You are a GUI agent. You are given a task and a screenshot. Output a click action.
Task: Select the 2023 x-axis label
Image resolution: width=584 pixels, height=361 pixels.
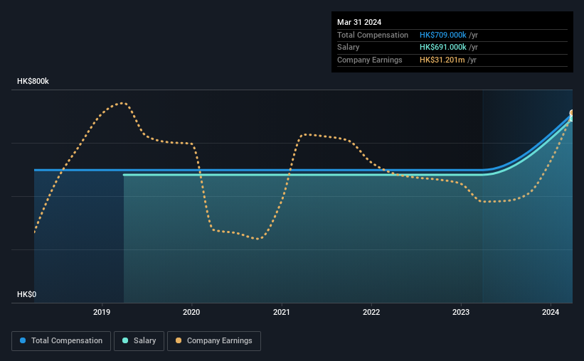pyautogui.click(x=461, y=312)
